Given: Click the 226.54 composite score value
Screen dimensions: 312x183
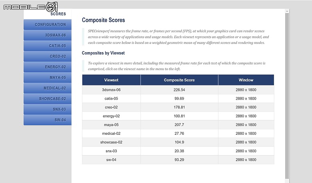Looking at the screenshot, I should point(179,90).
